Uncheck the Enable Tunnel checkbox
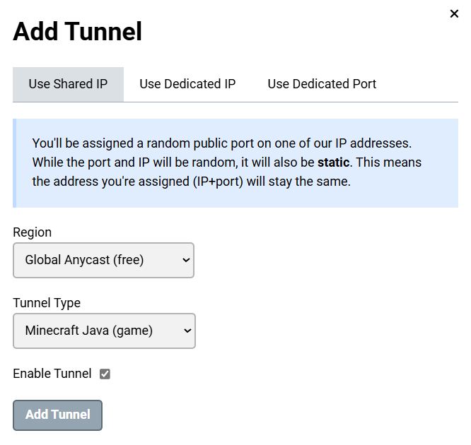This screenshot has width=471, height=445. (x=105, y=374)
